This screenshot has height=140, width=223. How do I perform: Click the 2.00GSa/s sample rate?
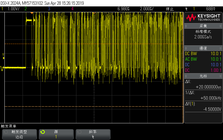coord(203,37)
